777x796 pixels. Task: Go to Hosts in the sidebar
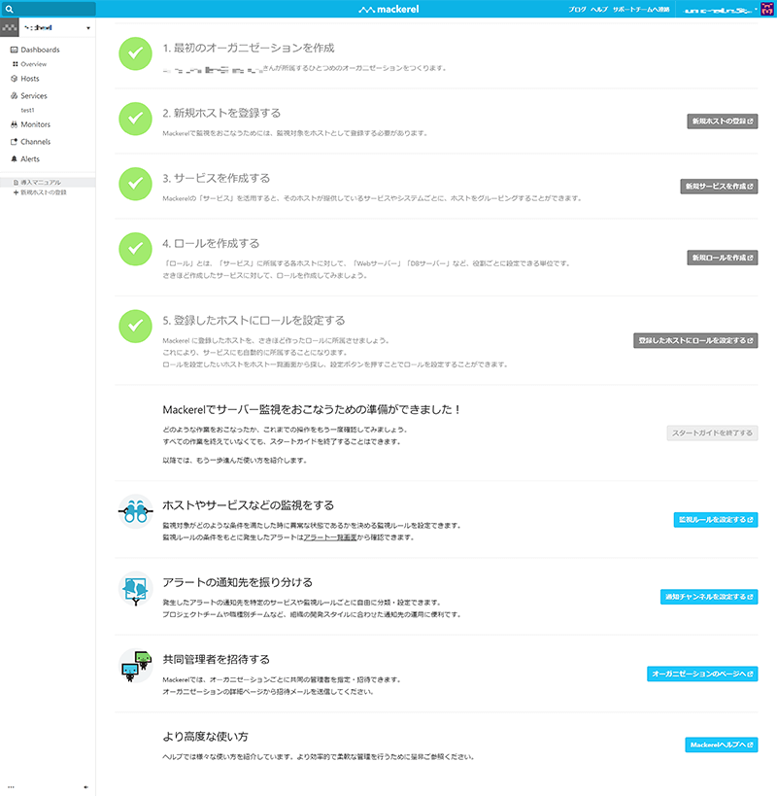[30, 78]
